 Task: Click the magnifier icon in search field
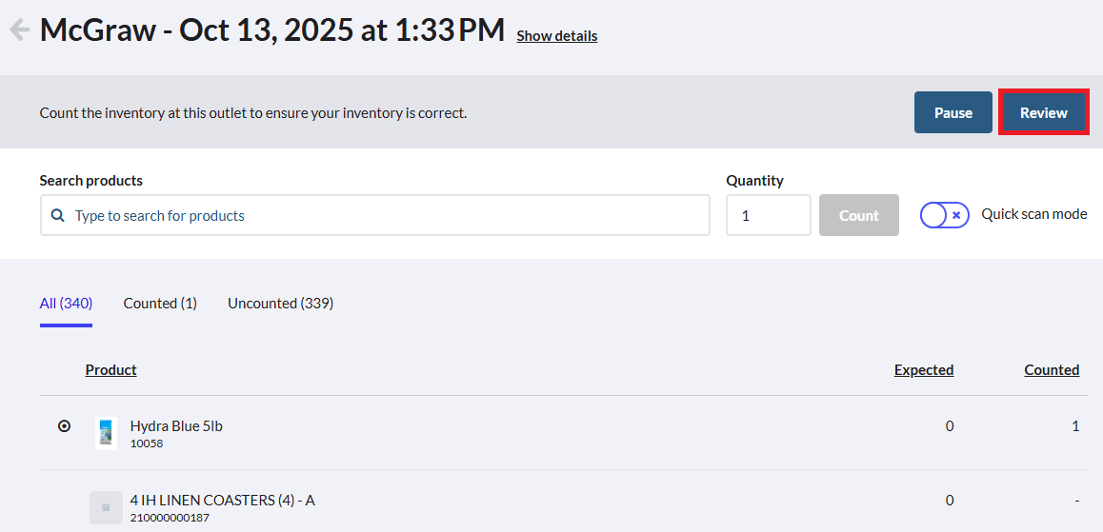coord(58,215)
